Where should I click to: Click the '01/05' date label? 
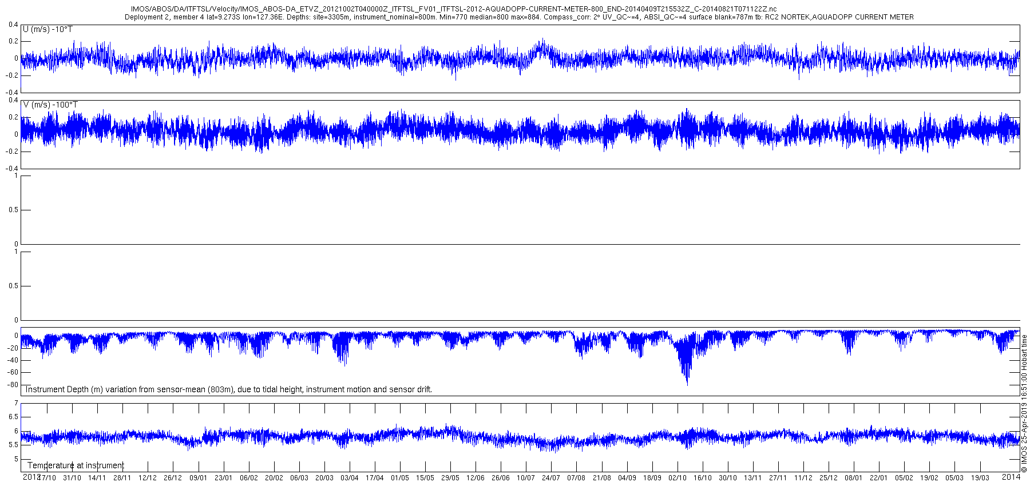400,478
